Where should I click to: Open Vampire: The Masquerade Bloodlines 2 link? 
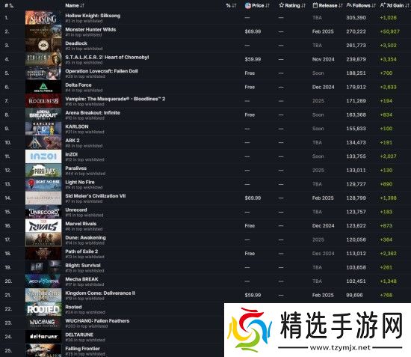click(115, 99)
